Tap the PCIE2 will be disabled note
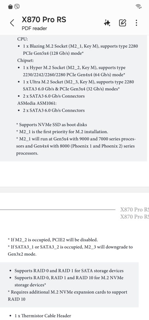The height and width of the screenshot is (320, 149). point(53,239)
